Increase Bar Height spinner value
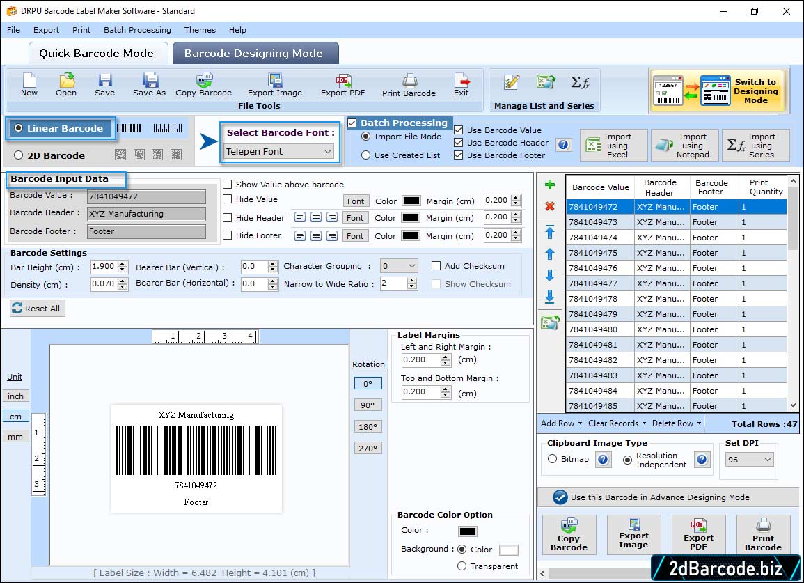This screenshot has height=583, width=804. tap(123, 264)
